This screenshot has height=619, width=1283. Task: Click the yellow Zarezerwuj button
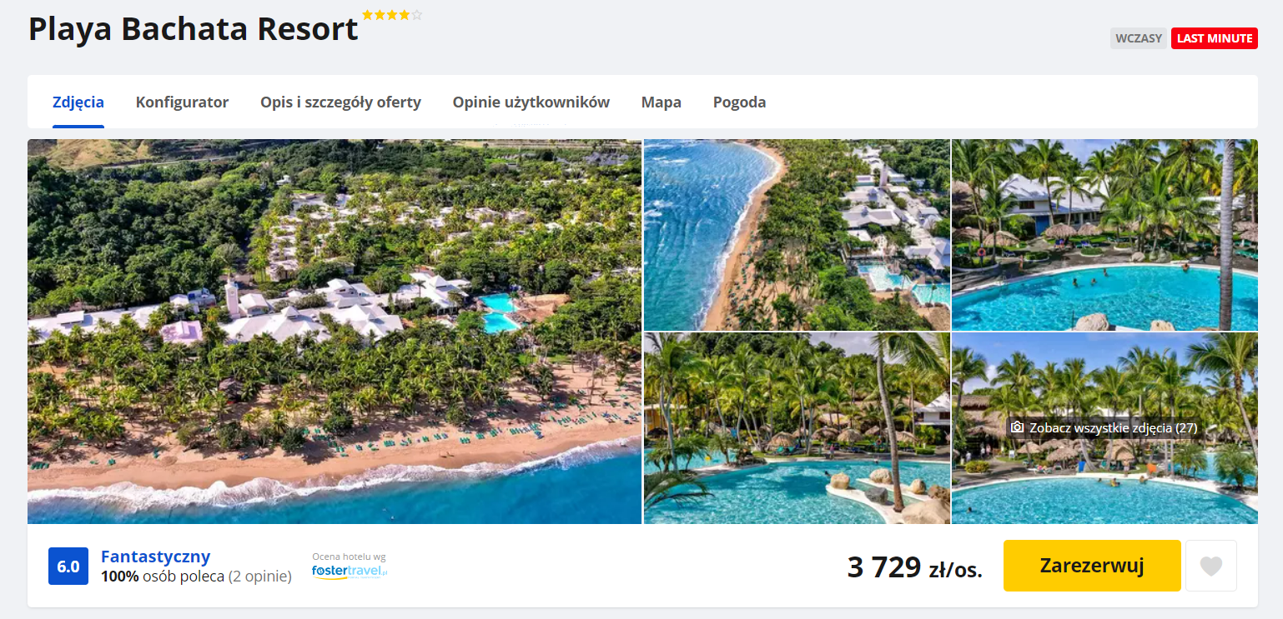coord(1092,566)
